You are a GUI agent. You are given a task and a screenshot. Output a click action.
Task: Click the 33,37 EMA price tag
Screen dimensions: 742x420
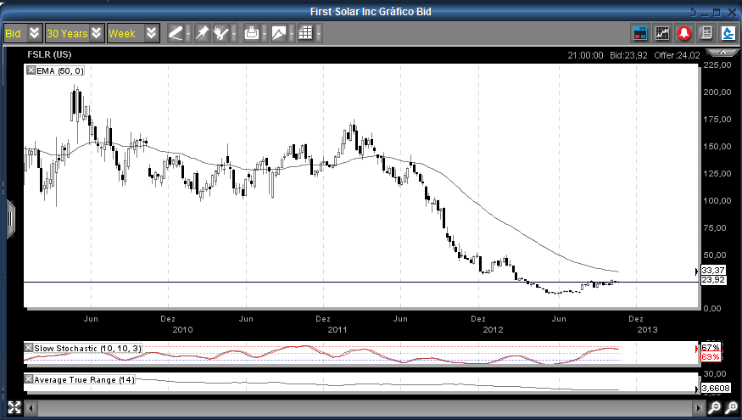coord(713,271)
